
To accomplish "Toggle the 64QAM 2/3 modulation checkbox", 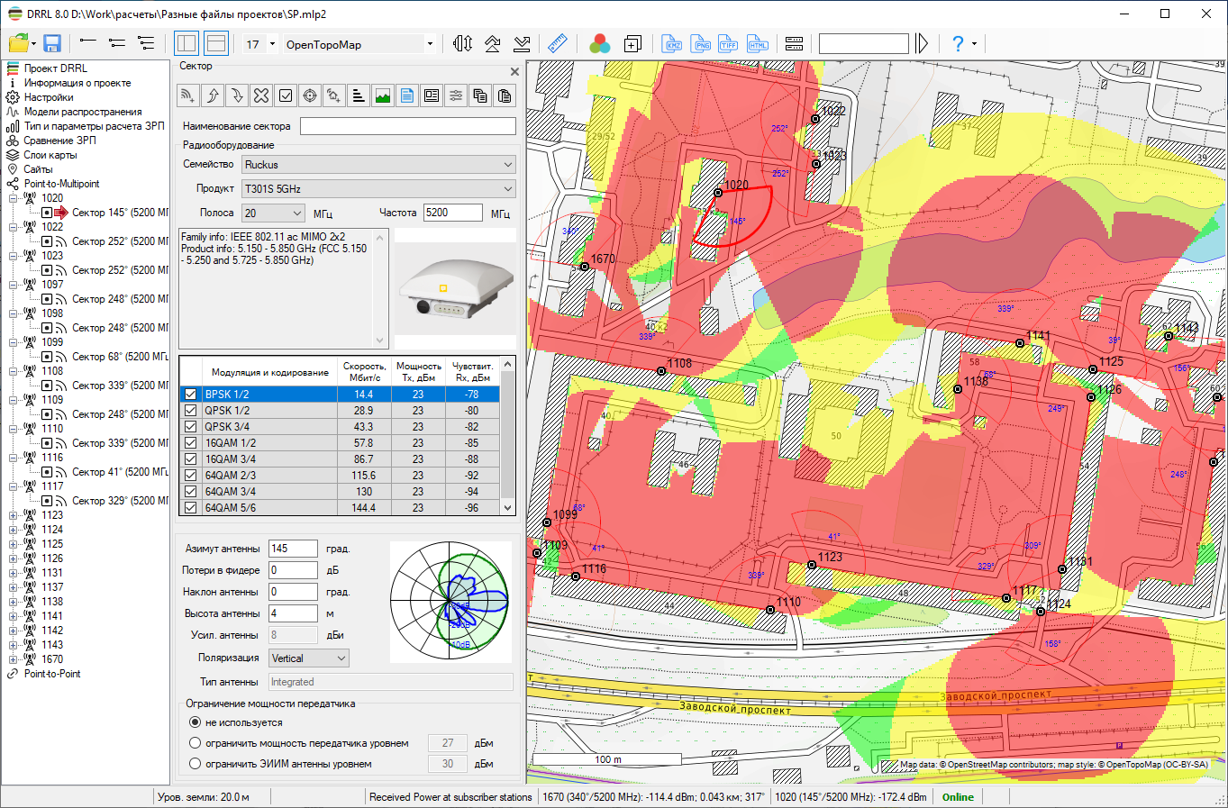I will [190, 476].
